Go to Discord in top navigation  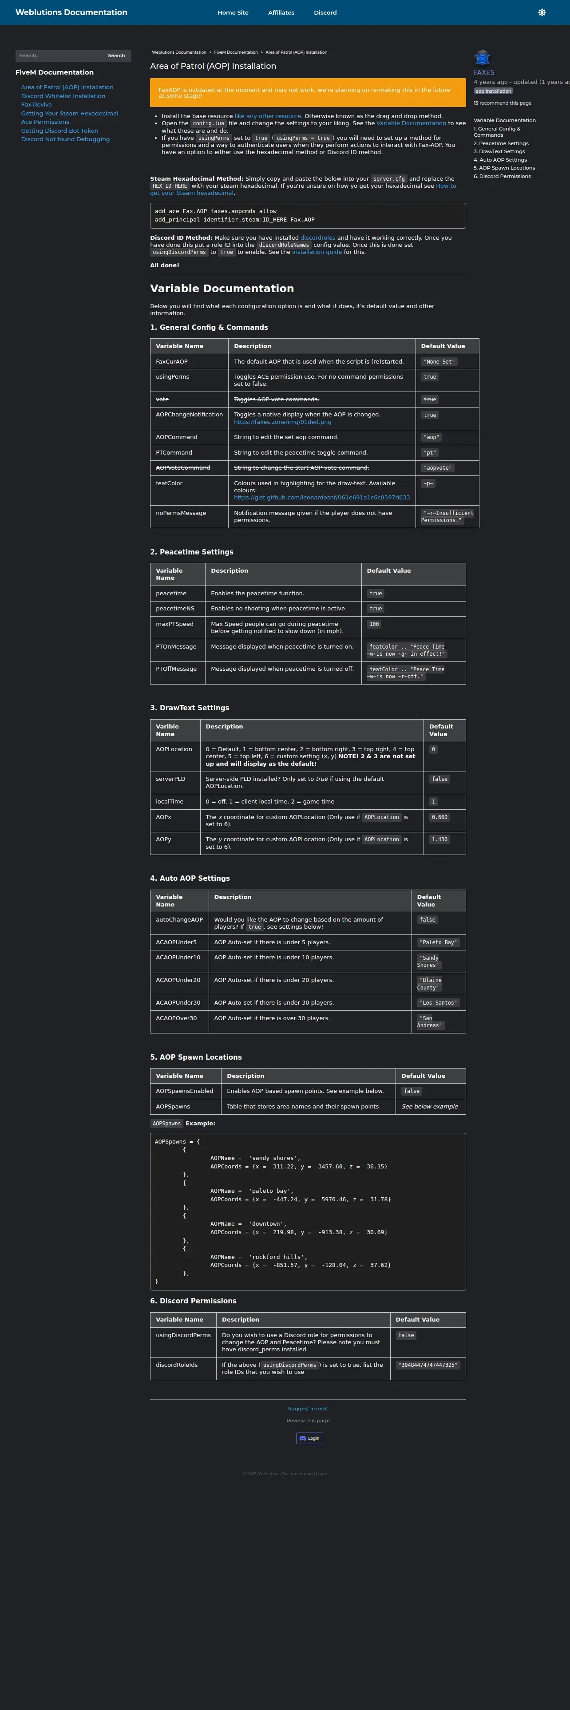325,12
